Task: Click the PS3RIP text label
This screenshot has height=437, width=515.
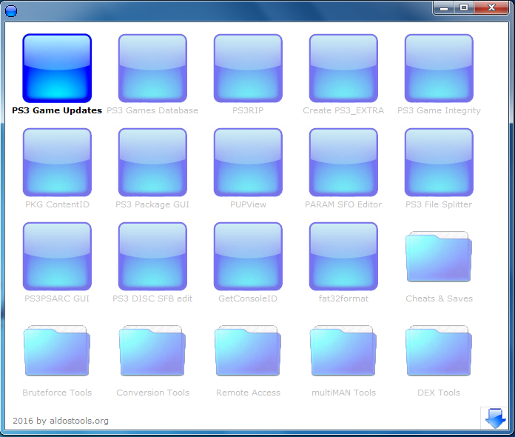Action: (x=248, y=110)
